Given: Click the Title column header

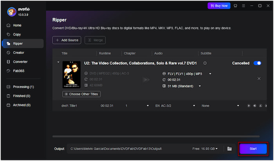Looking at the screenshot, I should tap(64, 53).
